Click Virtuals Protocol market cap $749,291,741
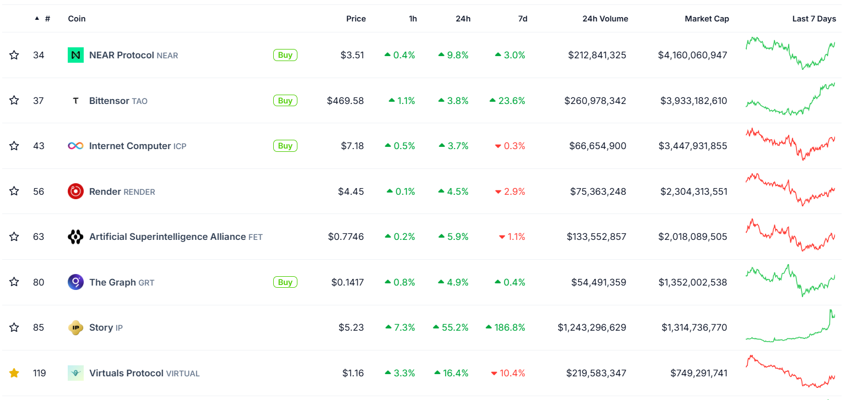The width and height of the screenshot is (846, 400). (699, 373)
